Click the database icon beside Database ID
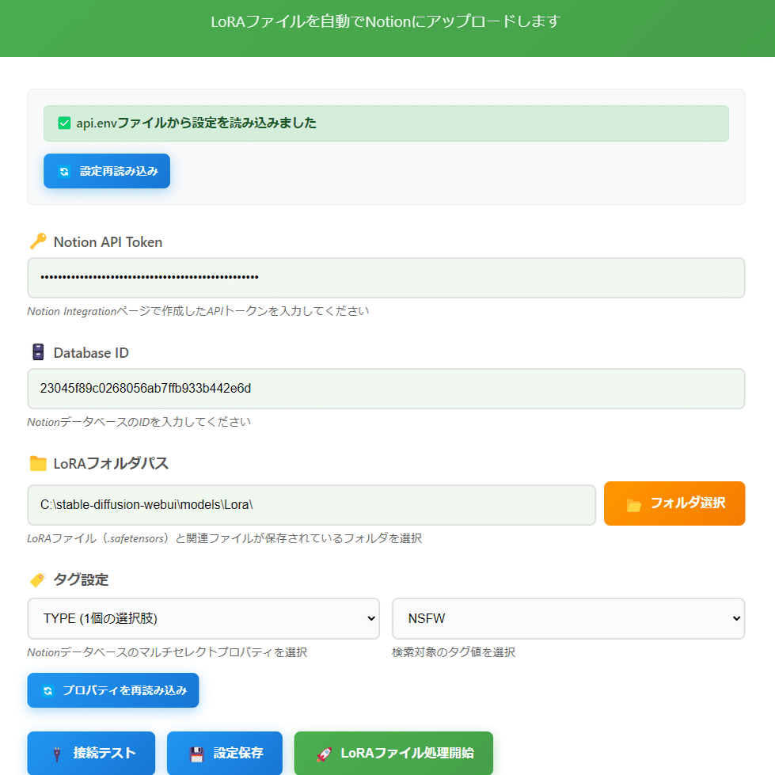 click(x=38, y=352)
